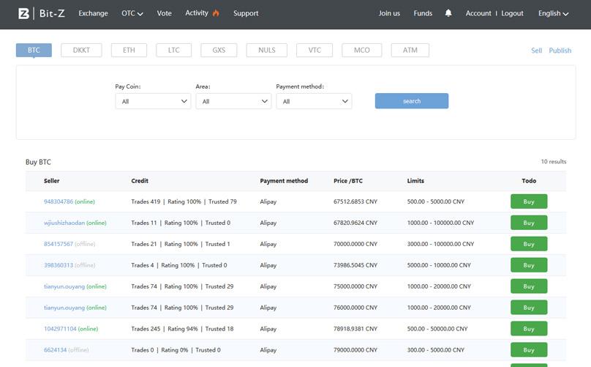Switch to the NULS coin tab
The width and height of the screenshot is (591, 367).
(267, 51)
